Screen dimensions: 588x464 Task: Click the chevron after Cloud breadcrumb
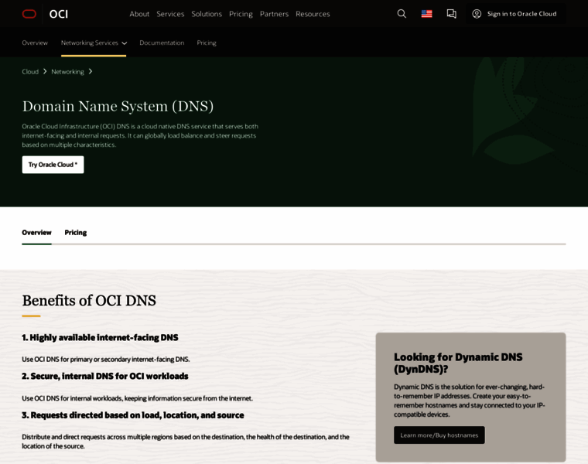tap(45, 71)
